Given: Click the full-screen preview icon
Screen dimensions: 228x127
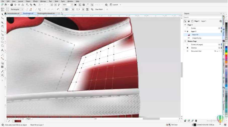Looking at the screenshot, I should click(x=75, y=5).
